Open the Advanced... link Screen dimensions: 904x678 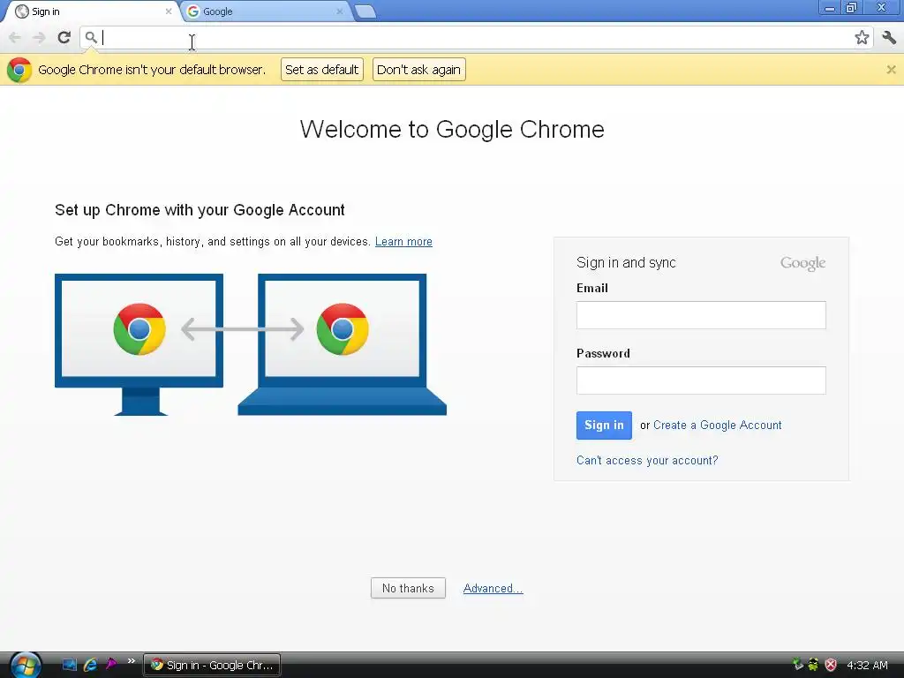[493, 588]
